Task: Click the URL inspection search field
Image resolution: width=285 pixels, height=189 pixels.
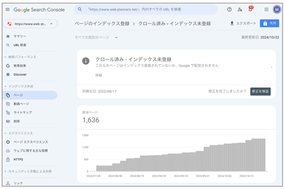Action: coord(147,9)
